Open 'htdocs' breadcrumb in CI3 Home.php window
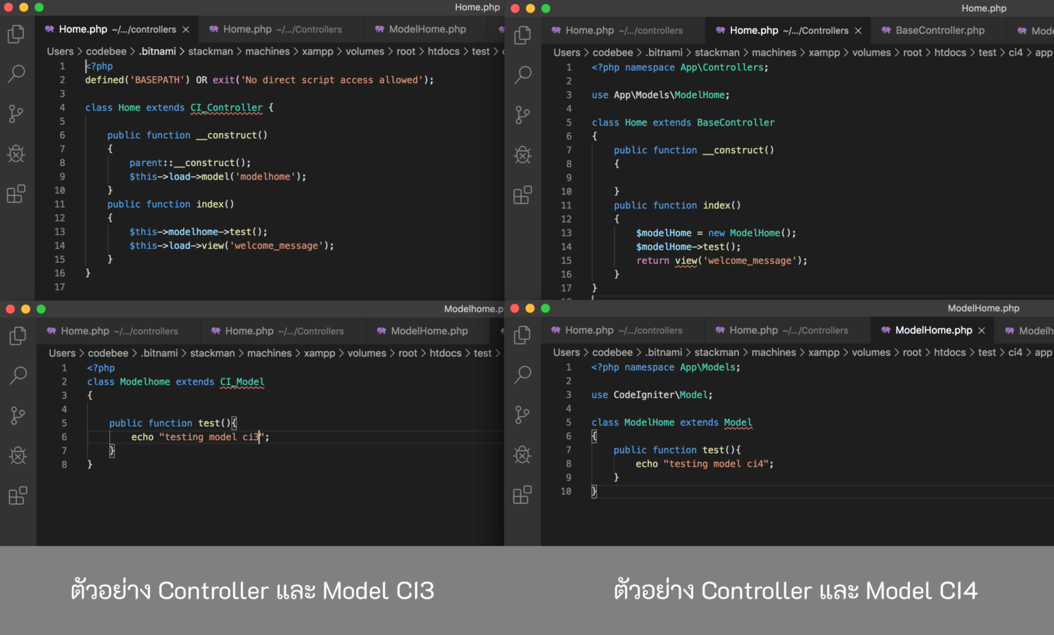The height and width of the screenshot is (635, 1054). (443, 51)
